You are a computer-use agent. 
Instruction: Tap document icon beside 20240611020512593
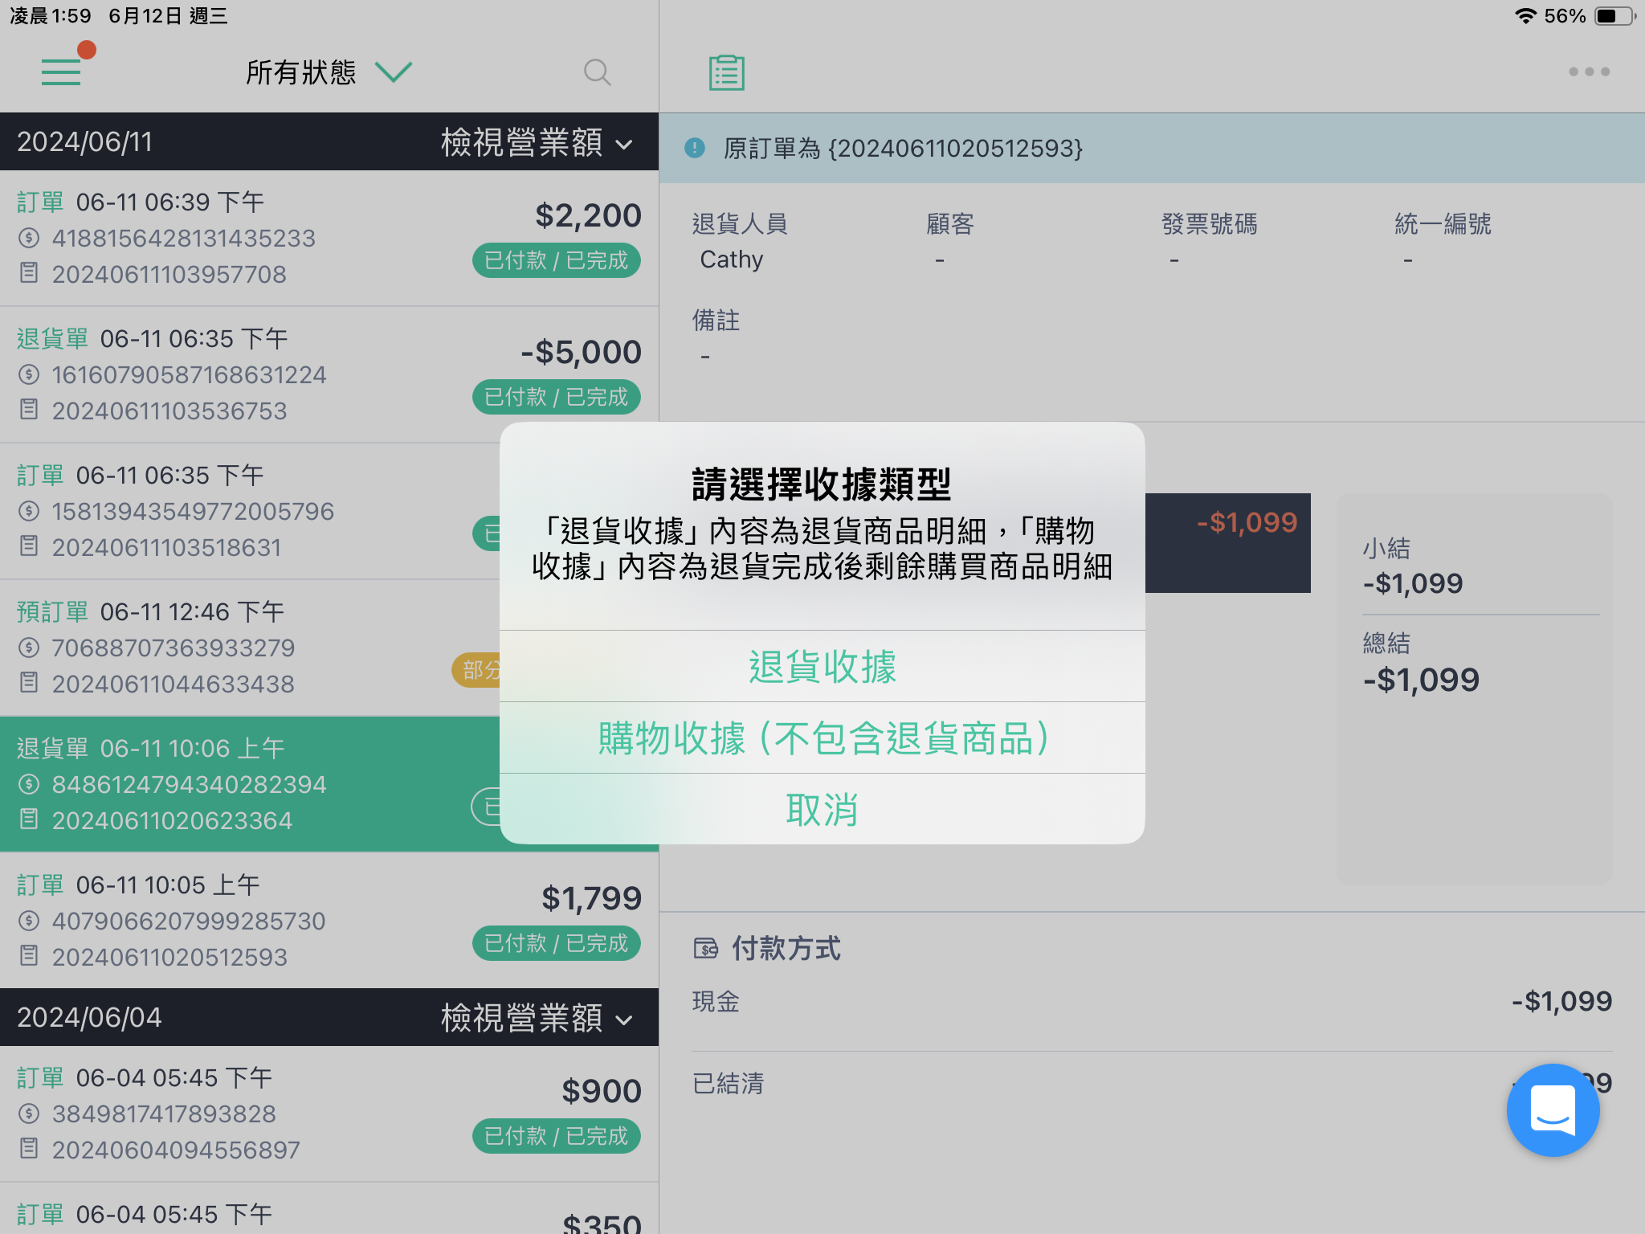[x=29, y=956]
